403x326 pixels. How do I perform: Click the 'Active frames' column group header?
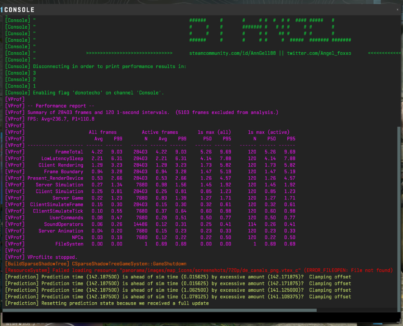point(160,132)
